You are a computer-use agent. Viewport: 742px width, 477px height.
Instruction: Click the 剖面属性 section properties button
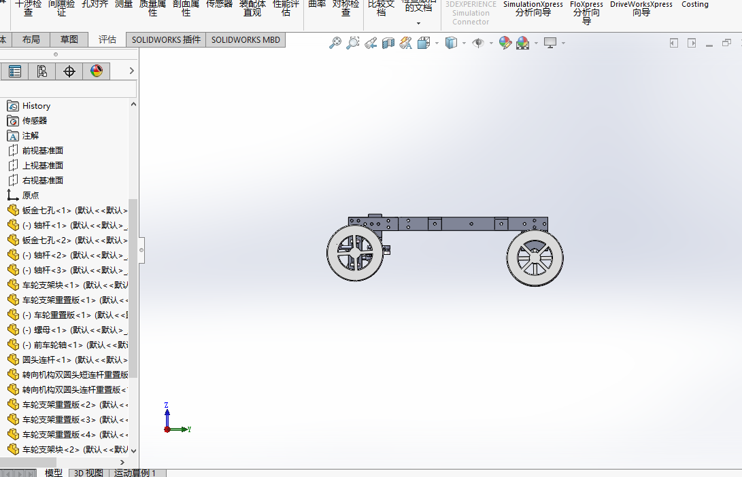(186, 8)
